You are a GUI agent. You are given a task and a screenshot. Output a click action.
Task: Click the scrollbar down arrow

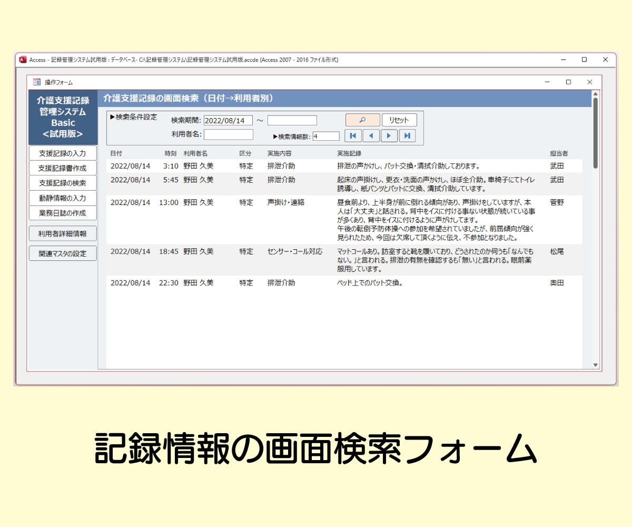[596, 365]
